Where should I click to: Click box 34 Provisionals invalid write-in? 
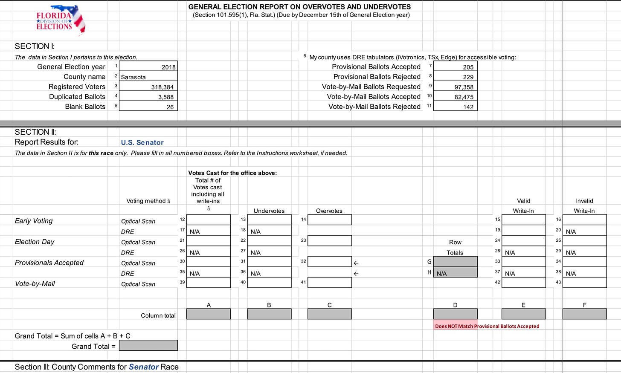pos(584,261)
